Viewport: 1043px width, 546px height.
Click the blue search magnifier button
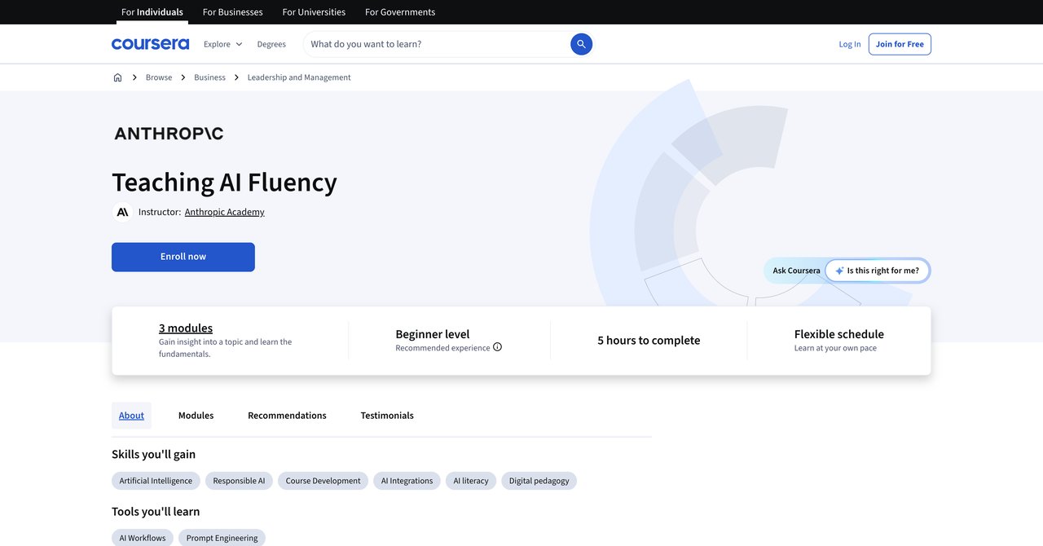[x=581, y=44]
